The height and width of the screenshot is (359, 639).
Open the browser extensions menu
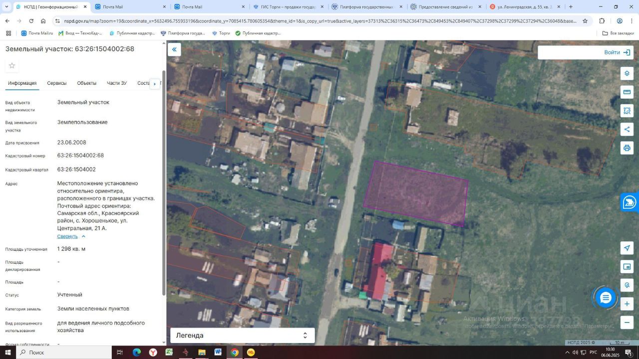pyautogui.click(x=602, y=21)
